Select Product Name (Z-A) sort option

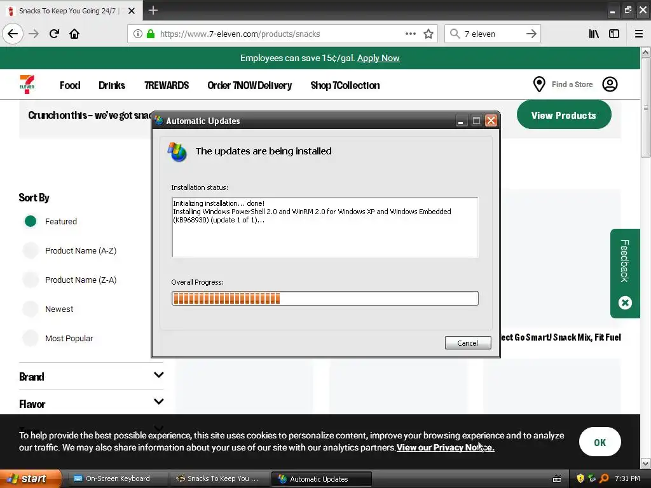click(31, 280)
